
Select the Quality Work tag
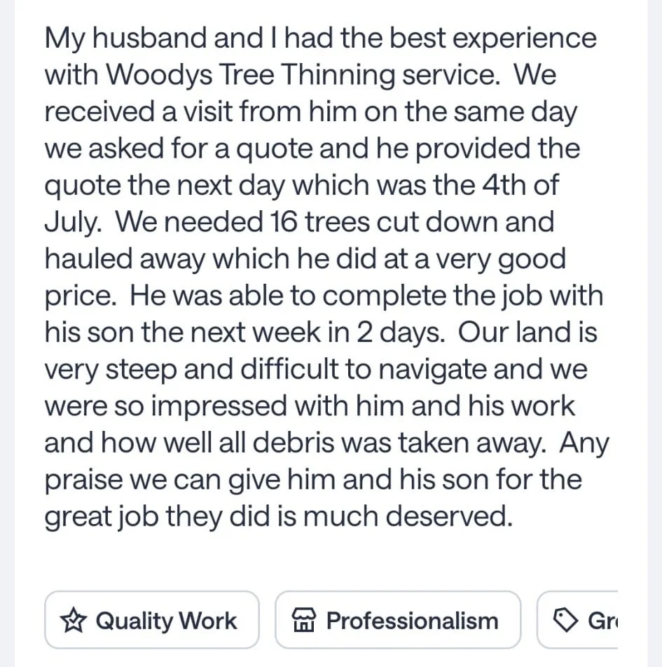point(152,620)
